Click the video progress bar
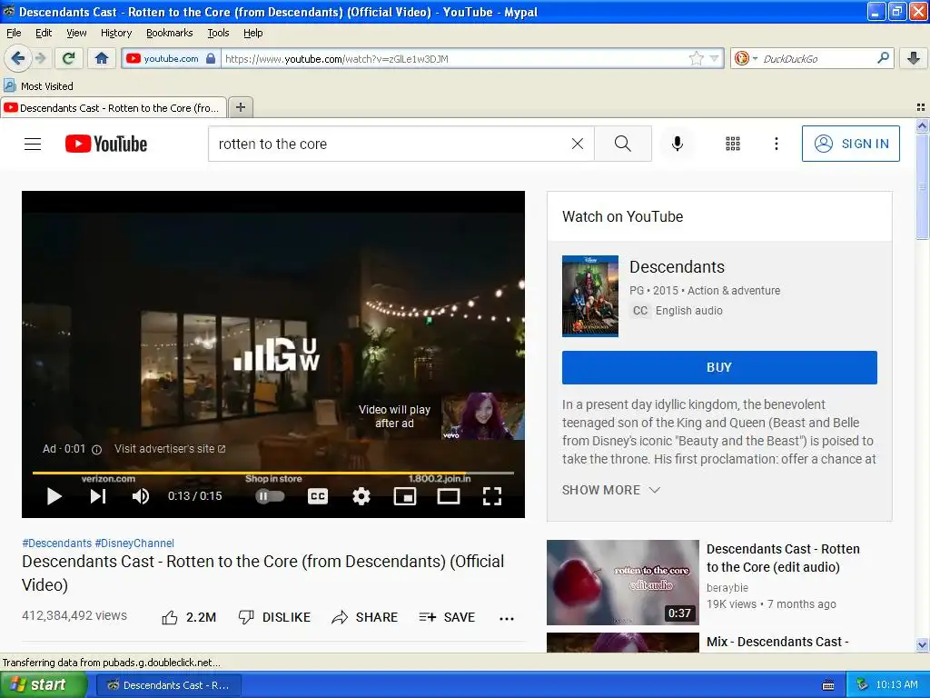930x698 pixels. (272, 473)
